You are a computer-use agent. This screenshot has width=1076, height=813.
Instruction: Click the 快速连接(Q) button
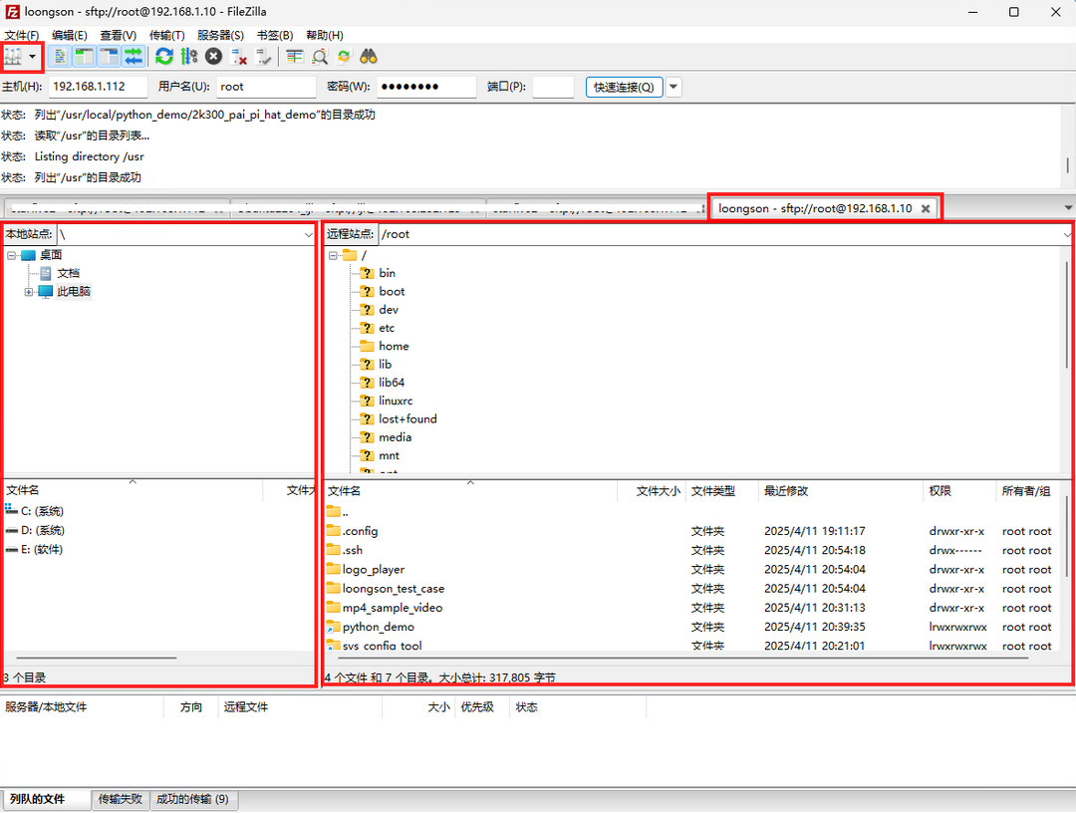[624, 87]
